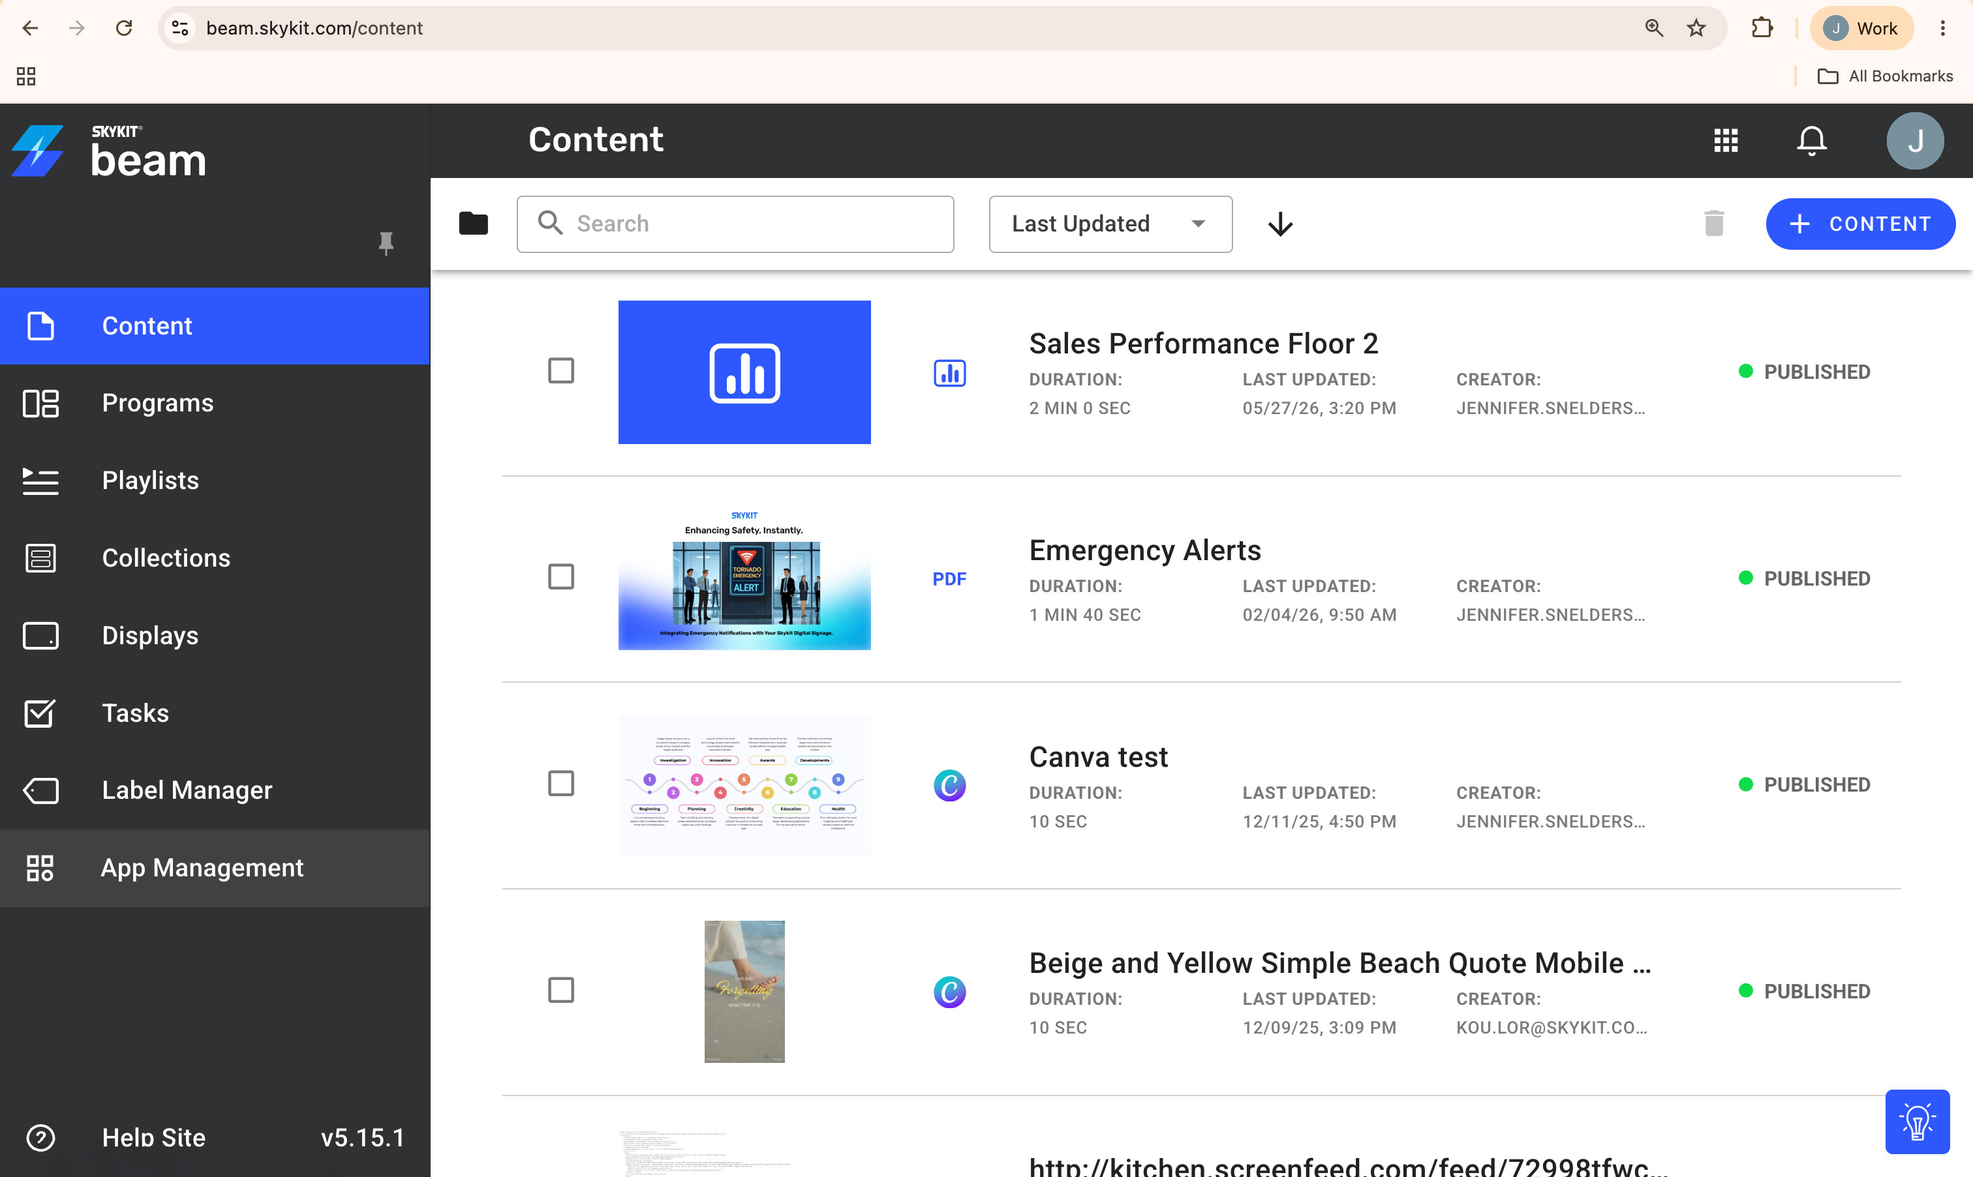Click PUBLISHED status of Canva test

1804,785
